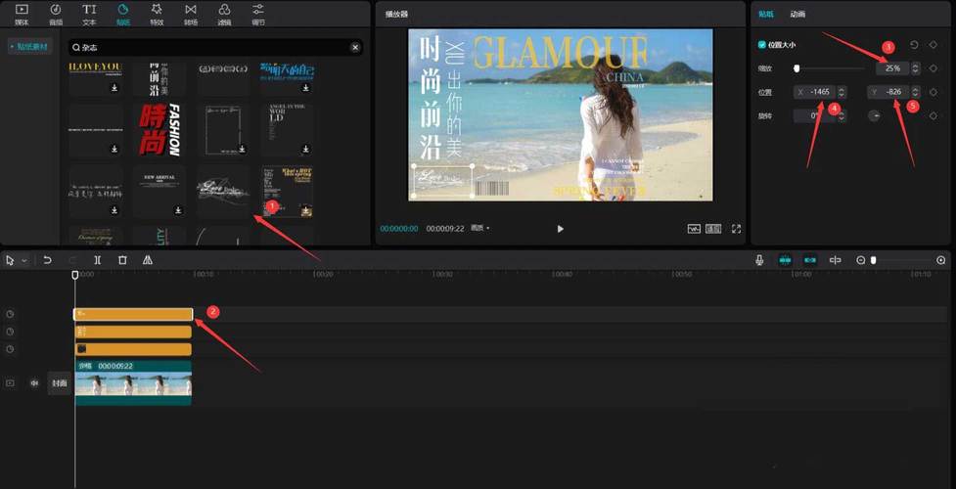The height and width of the screenshot is (489, 956).
Task: Select the Stickers (贴纸) tab
Action: click(123, 14)
